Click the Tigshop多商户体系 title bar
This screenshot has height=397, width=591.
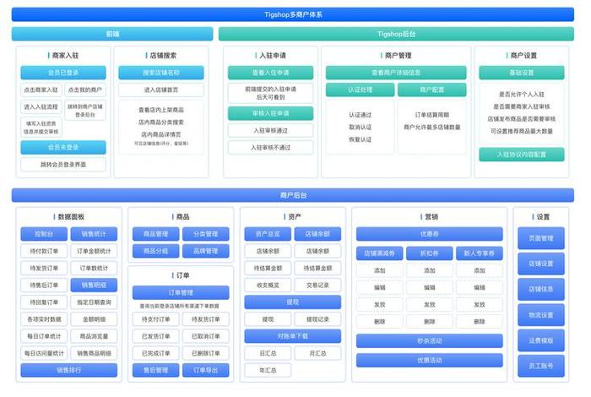click(293, 14)
